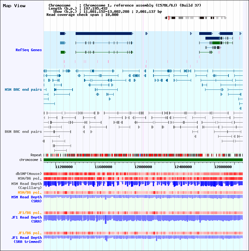
Task: Click the 'Show (b.p.)' range text
Action: coord(107,12)
